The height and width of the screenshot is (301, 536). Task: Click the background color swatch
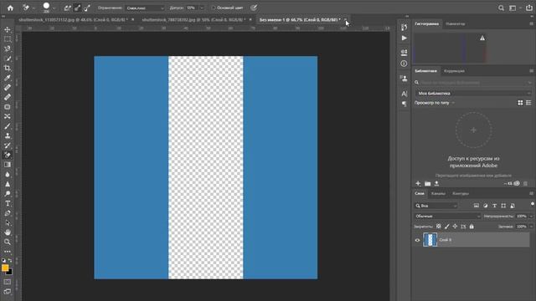pyautogui.click(x=10, y=273)
